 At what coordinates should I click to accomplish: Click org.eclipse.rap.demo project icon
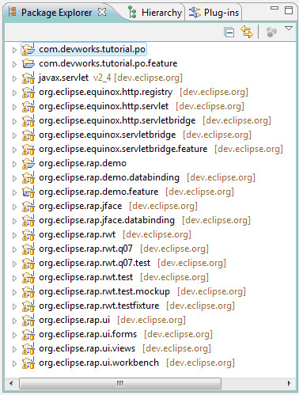[28, 163]
